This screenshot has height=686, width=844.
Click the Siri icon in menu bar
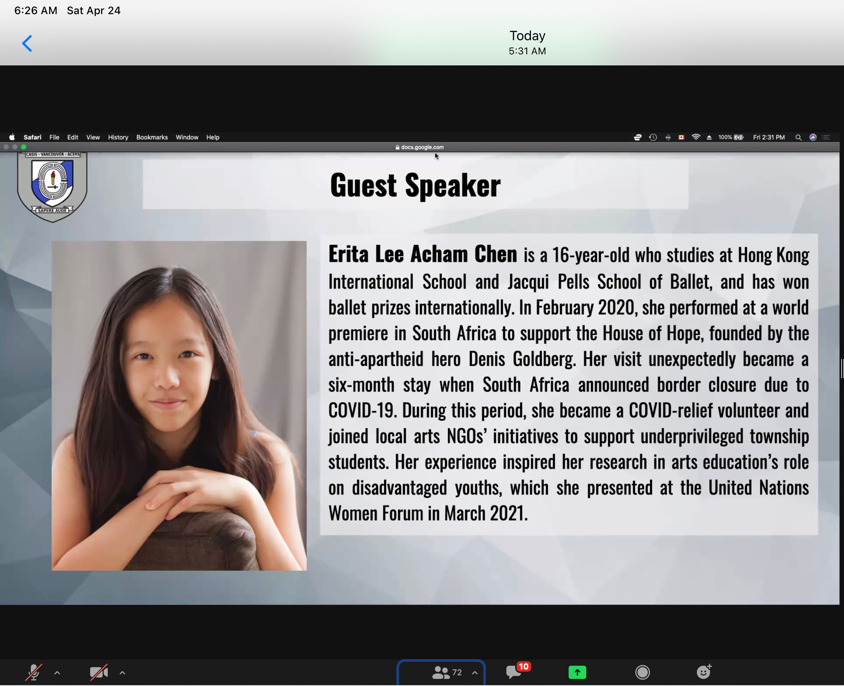[x=813, y=137]
